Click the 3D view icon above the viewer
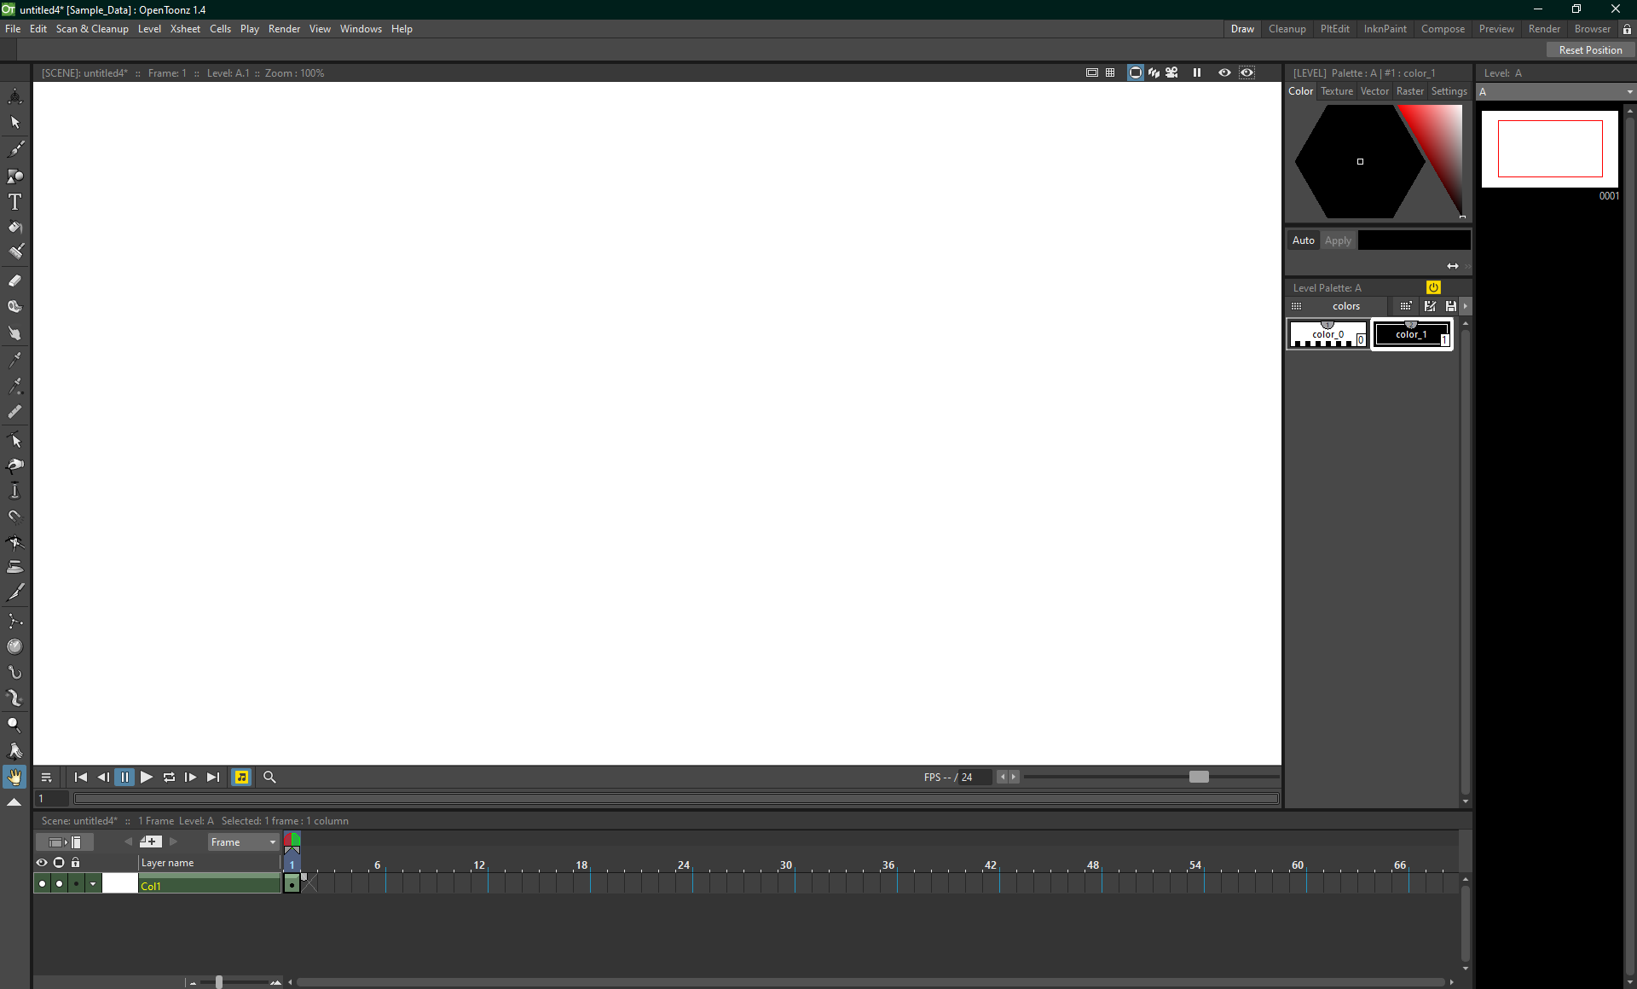The image size is (1637, 989). coord(1154,72)
